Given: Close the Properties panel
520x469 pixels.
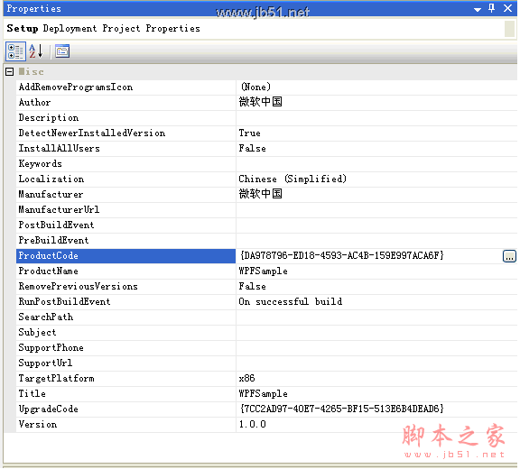Looking at the screenshot, I should (507, 8).
